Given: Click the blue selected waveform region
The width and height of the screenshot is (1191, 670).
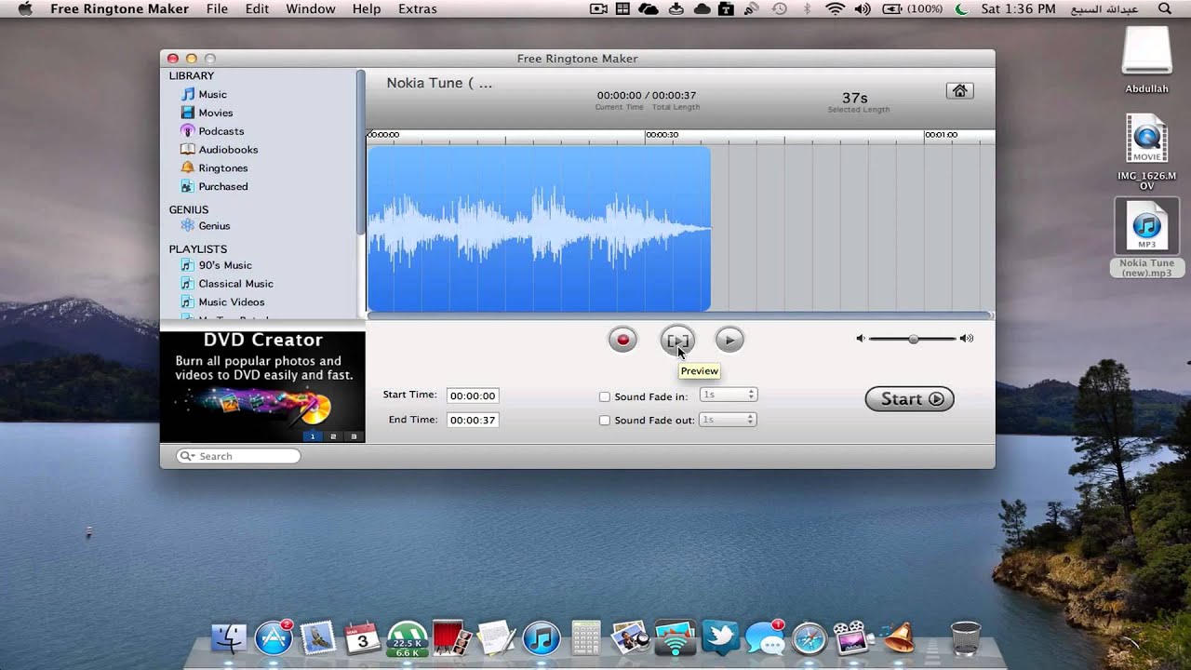Looking at the screenshot, I should (539, 228).
